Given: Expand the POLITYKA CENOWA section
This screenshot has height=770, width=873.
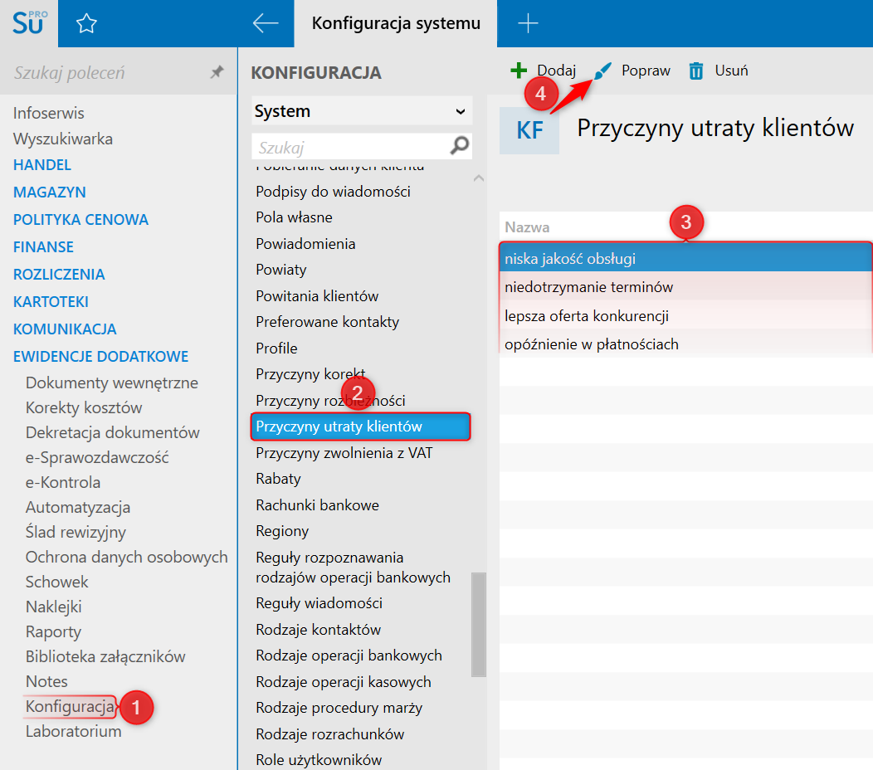Looking at the screenshot, I should (x=80, y=219).
